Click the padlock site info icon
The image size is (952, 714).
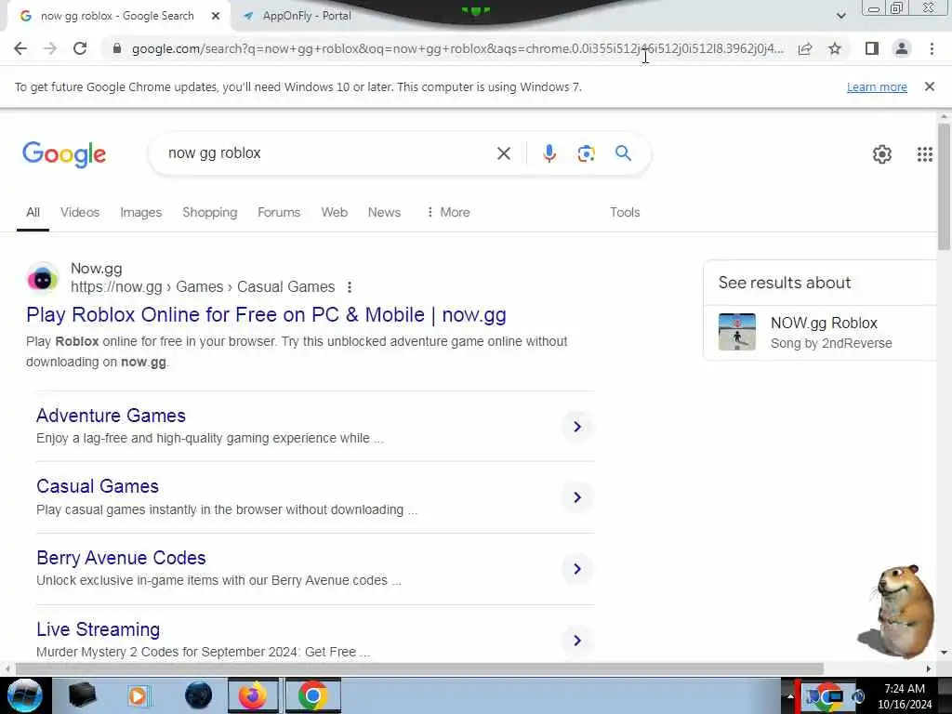click(x=117, y=48)
